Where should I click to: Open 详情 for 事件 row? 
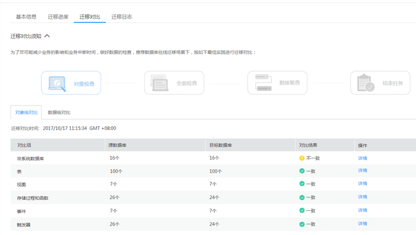click(363, 210)
